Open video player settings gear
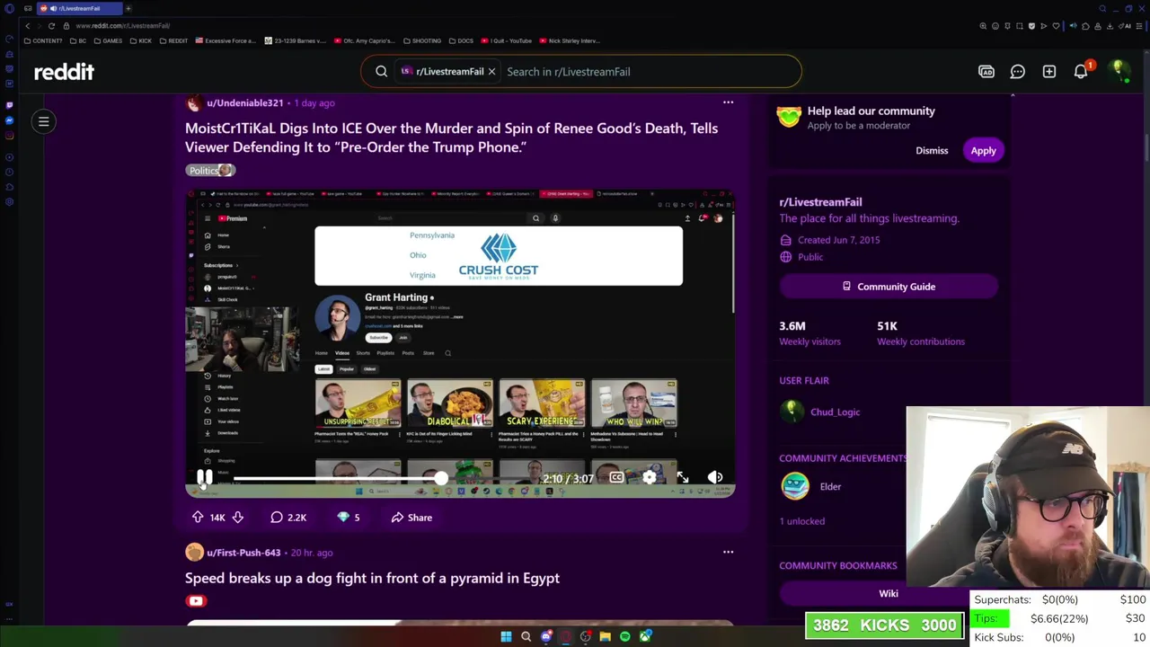 (650, 478)
